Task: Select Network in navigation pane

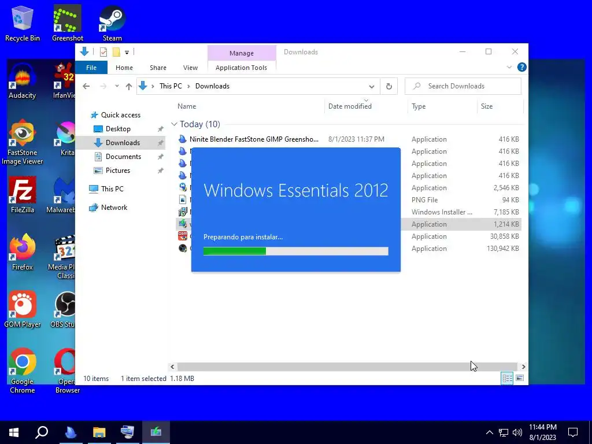Action: (114, 208)
